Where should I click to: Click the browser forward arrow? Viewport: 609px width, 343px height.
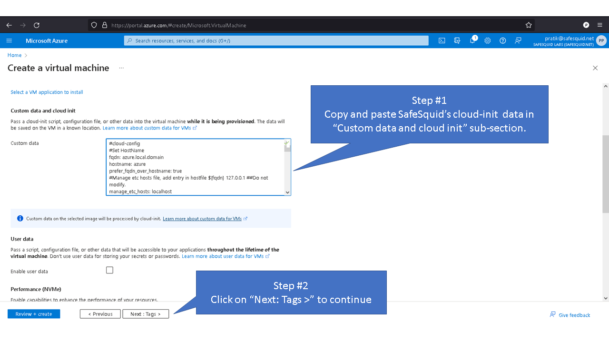coord(23,25)
